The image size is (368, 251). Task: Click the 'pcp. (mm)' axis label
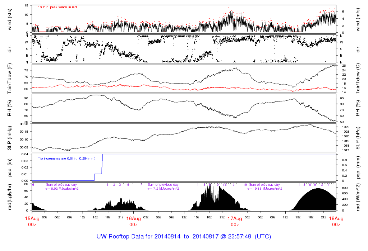(x=358, y=167)
